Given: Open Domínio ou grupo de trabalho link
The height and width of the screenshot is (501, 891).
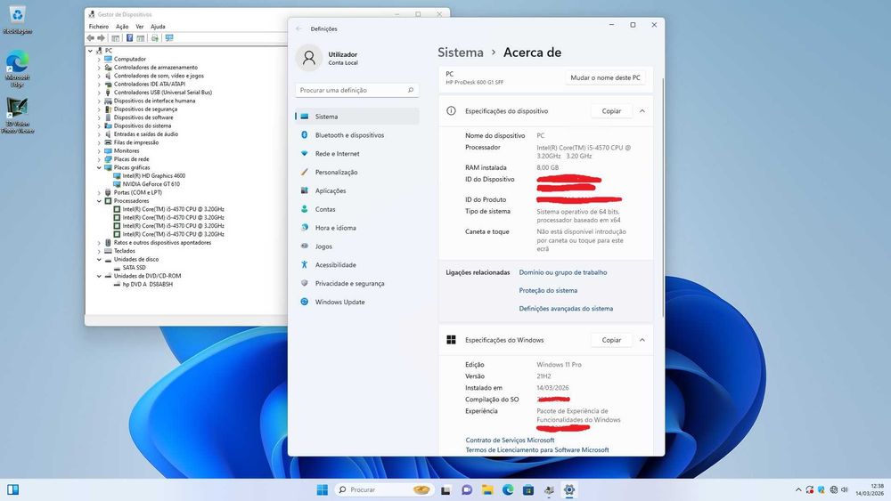Looking at the screenshot, I should coord(562,272).
